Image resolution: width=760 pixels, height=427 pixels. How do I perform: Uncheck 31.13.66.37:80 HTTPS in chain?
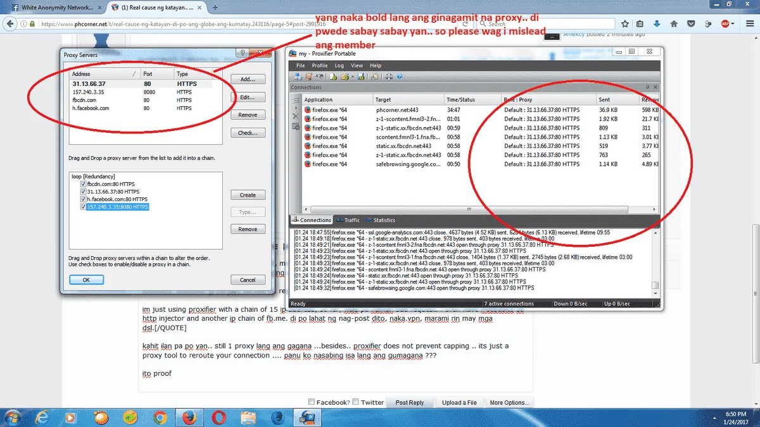coord(83,192)
